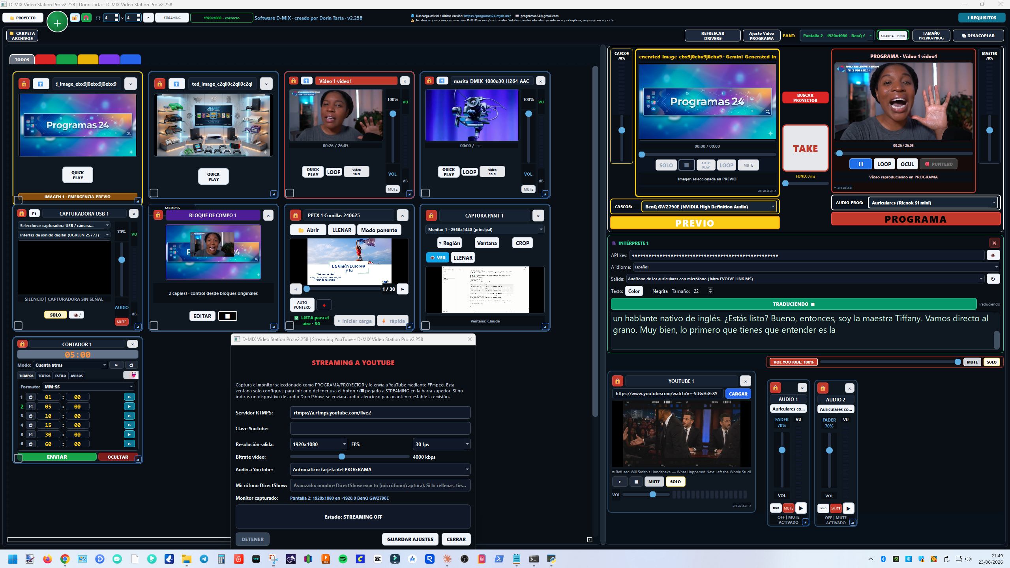
Task: Open the Seleccionar capturadora USB dropdown
Action: pos(64,225)
